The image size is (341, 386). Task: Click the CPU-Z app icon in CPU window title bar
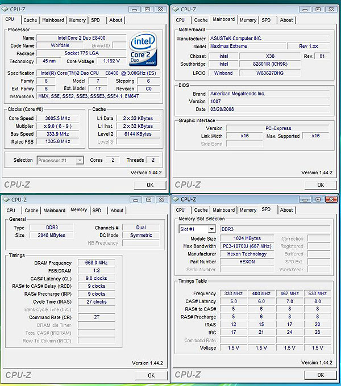5,9
